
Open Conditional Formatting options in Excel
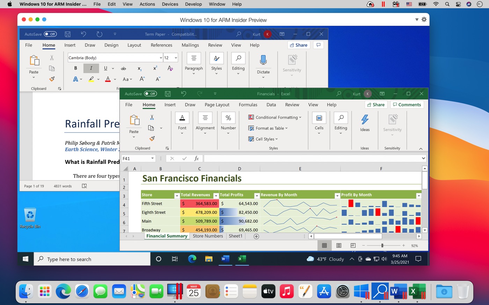275,117
